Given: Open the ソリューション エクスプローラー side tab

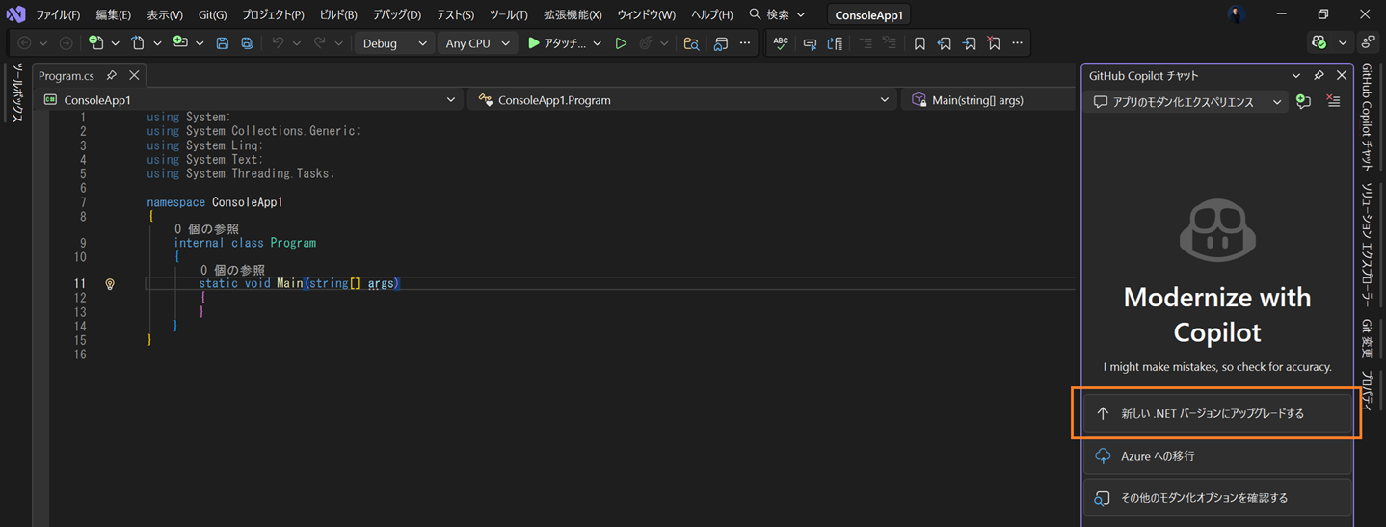Looking at the screenshot, I should (1367, 245).
